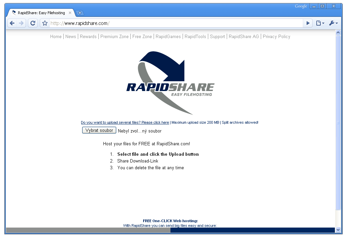
Task: Open RapidTools link
Action: click(x=195, y=36)
